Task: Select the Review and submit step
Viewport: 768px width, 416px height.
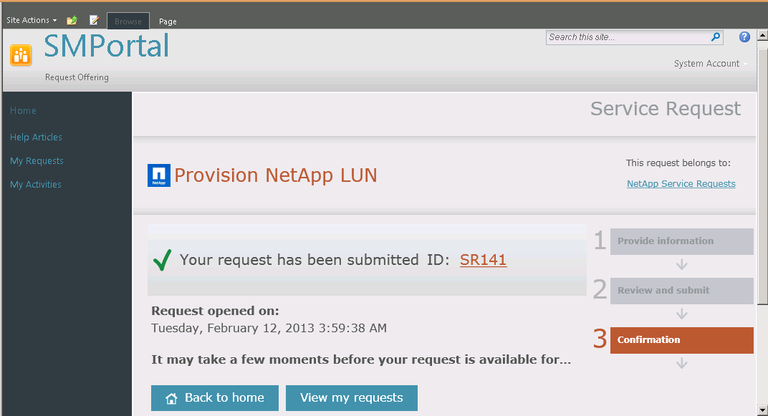Action: (681, 291)
